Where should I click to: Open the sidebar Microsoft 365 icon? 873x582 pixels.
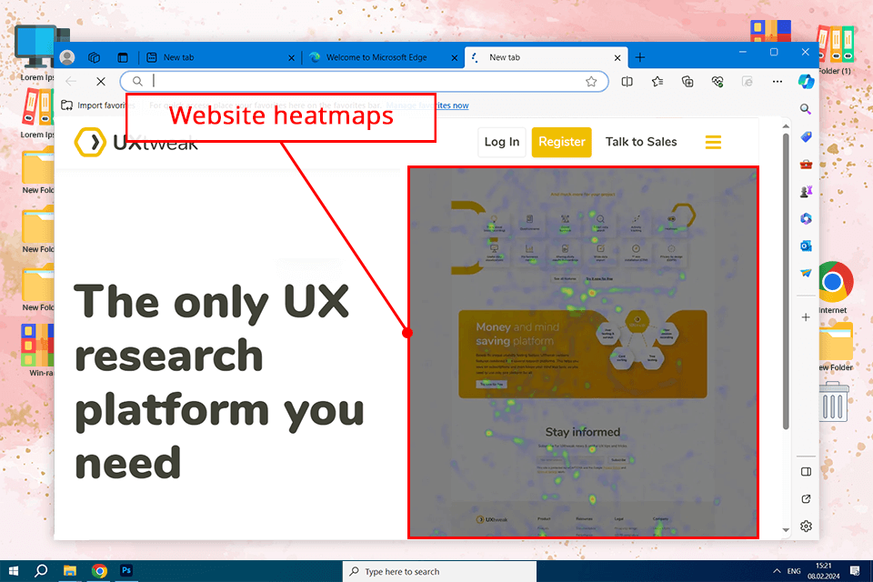click(x=806, y=218)
